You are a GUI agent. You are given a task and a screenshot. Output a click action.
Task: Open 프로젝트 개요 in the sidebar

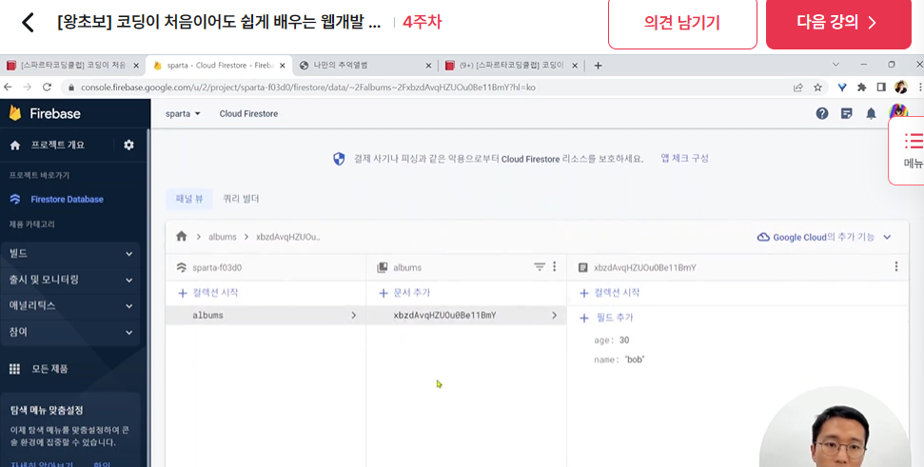coord(58,145)
